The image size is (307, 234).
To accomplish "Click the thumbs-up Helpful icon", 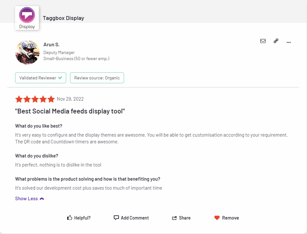I will point(69,218).
